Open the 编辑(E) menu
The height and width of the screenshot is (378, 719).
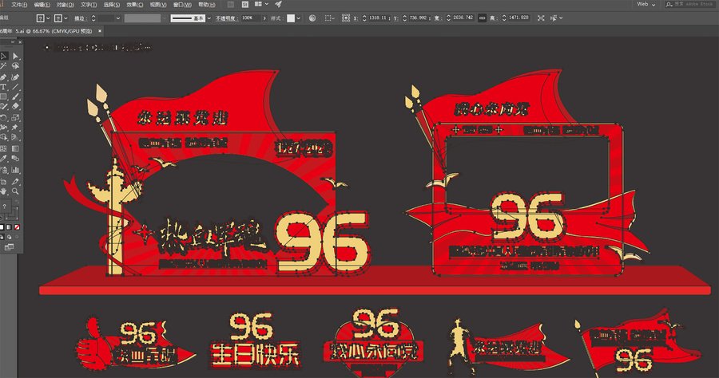(x=42, y=5)
